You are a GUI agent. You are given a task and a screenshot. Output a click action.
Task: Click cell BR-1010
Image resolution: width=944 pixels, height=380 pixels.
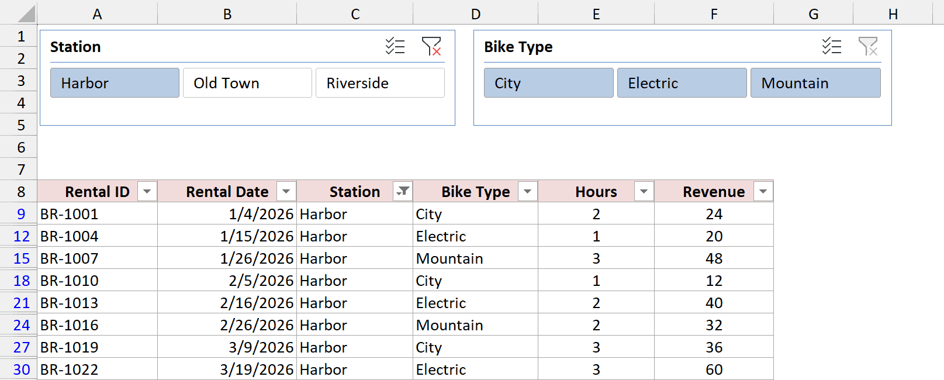pyautogui.click(x=98, y=280)
